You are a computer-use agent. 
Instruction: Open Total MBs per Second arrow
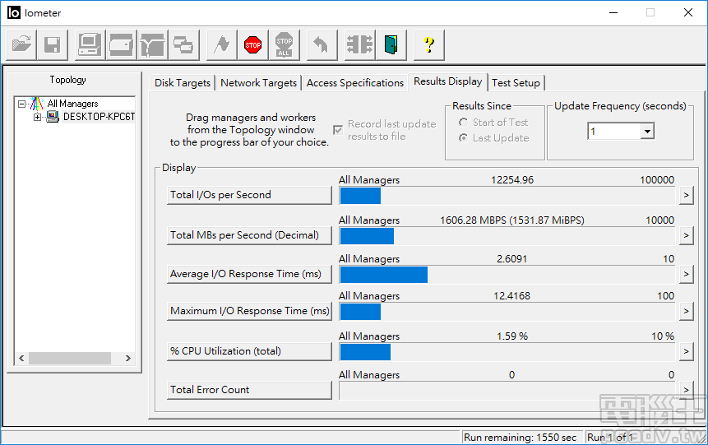click(x=686, y=235)
